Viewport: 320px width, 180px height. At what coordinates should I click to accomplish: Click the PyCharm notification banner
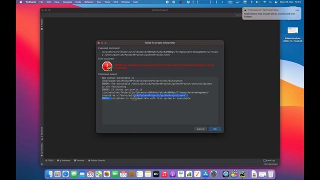coord(271,13)
